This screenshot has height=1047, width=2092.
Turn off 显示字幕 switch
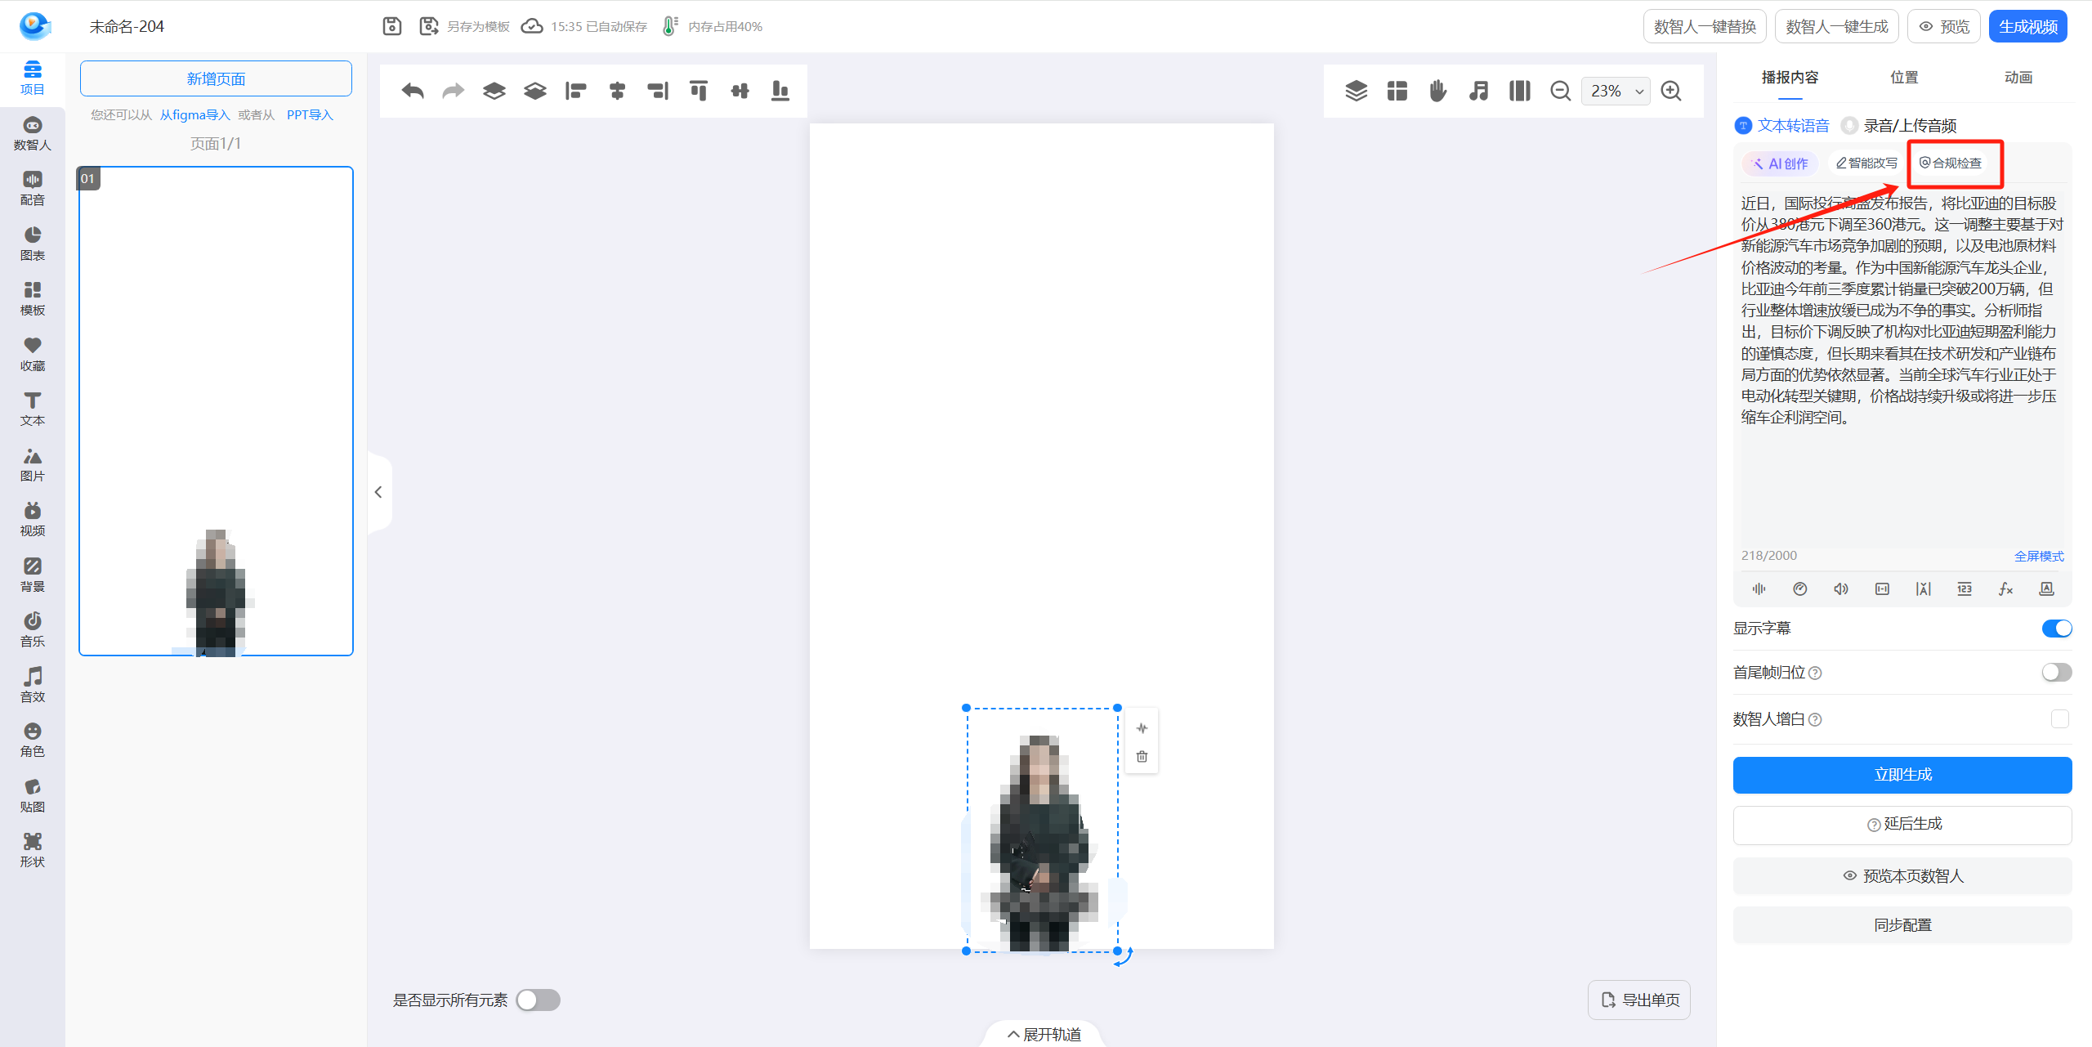pos(2056,628)
